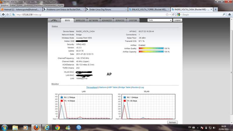The width and height of the screenshot is (233, 131).
Task: Open the Histórico menu
Action: (x=28, y=5)
